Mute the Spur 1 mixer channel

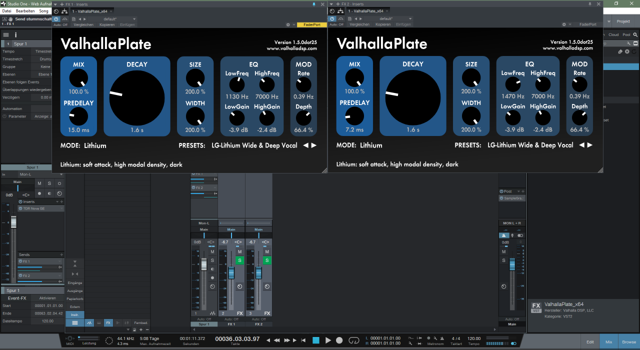212,251
